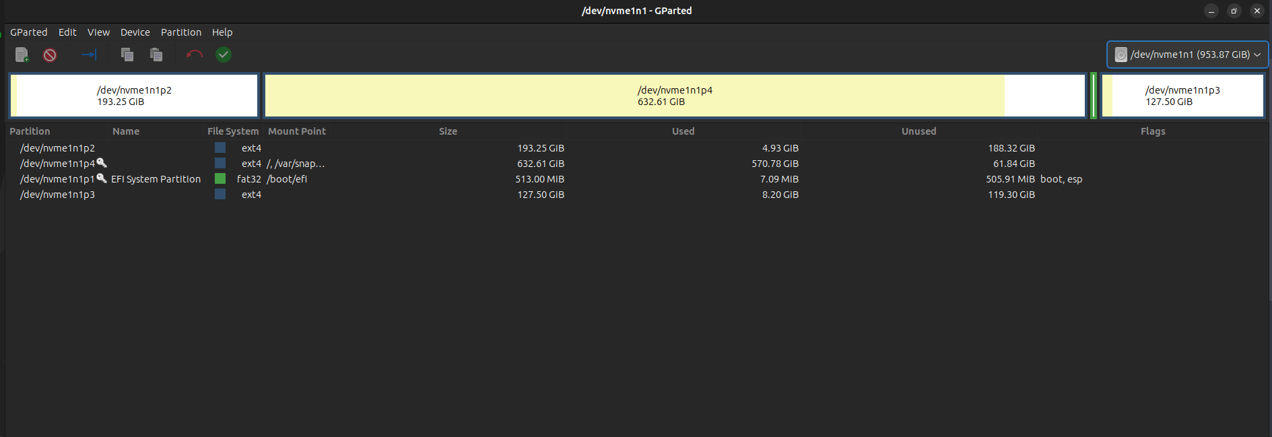Click the Undo last operation icon
The image size is (1272, 437).
(195, 55)
